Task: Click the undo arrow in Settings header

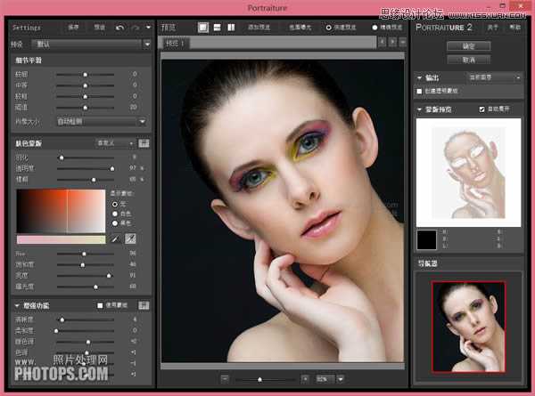Action: (x=120, y=28)
